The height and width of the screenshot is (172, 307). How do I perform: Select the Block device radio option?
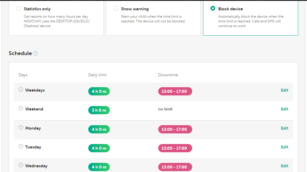pos(213,9)
